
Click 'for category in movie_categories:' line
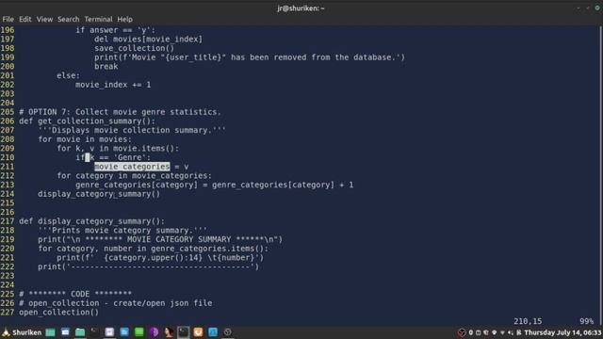click(x=134, y=176)
